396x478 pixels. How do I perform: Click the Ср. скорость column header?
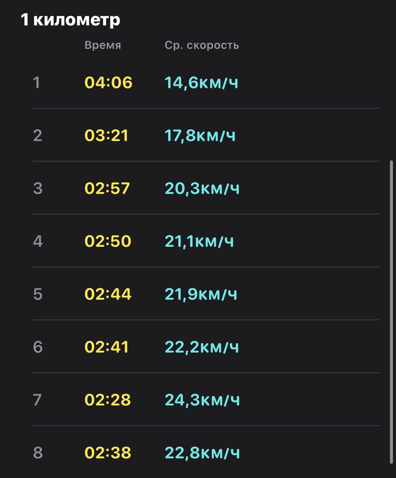[202, 45]
